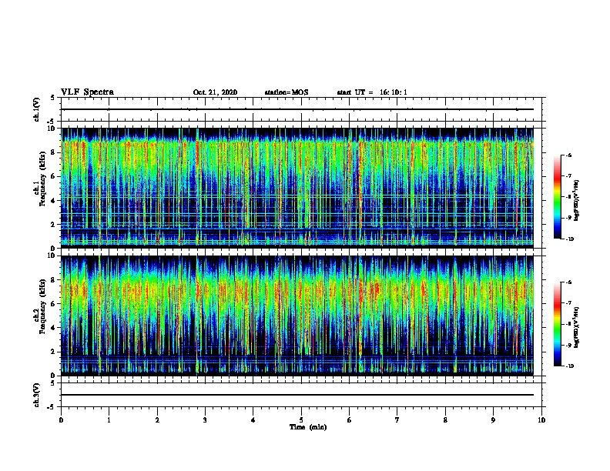This screenshot has width=610, height=471.
Task: Click the ch.2 color scale bar
Action: 558,324
